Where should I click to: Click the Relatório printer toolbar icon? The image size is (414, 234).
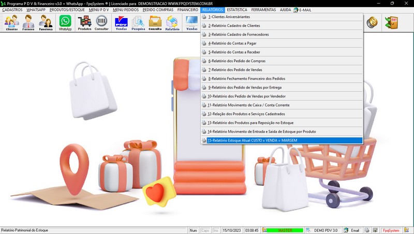point(172,22)
